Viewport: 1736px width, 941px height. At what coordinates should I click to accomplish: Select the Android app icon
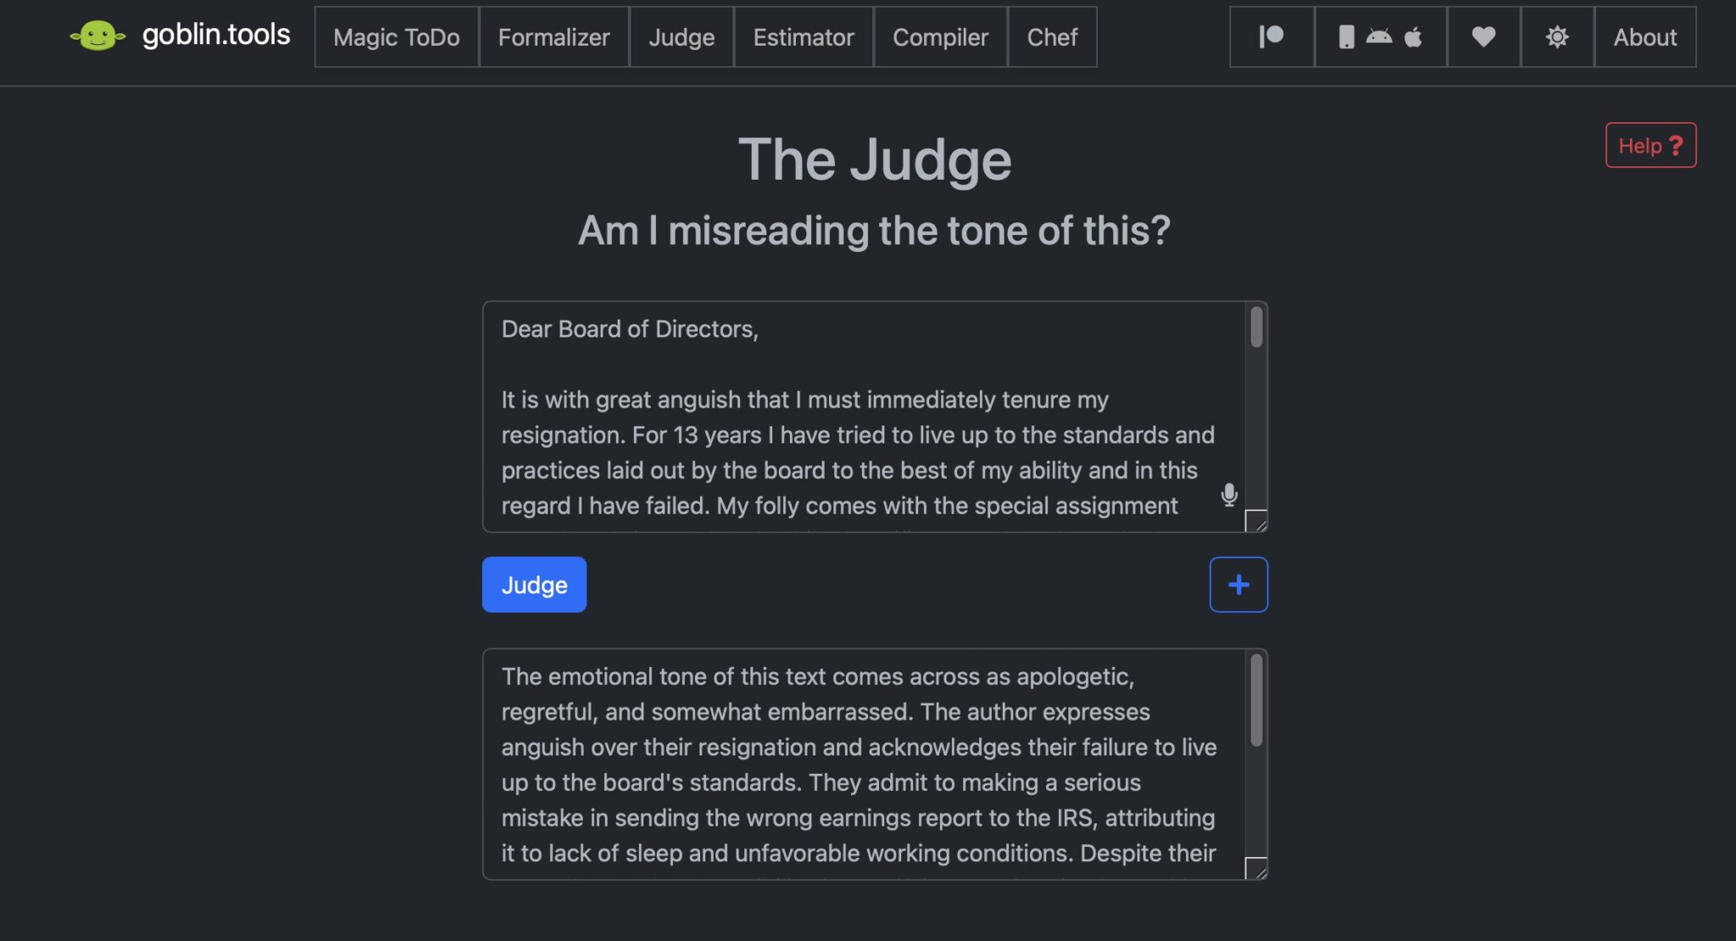click(1379, 36)
